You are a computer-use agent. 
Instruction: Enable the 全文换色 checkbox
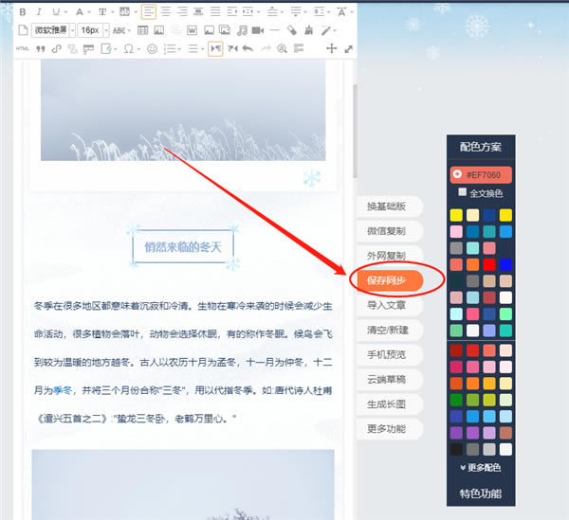[x=463, y=192]
